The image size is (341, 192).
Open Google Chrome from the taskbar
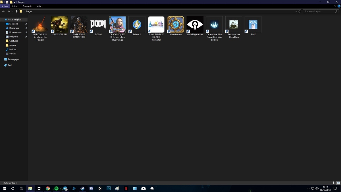click(x=47, y=188)
